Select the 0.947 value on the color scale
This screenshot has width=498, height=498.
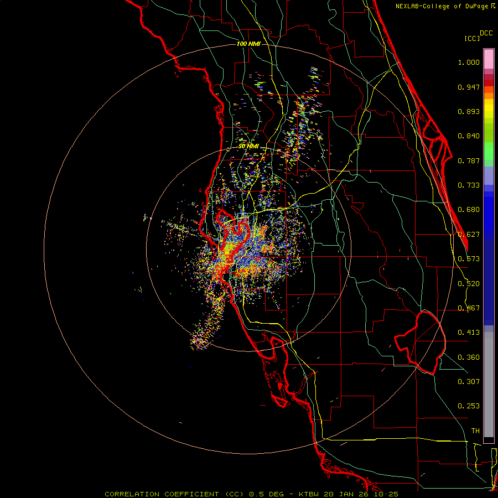tap(469, 87)
